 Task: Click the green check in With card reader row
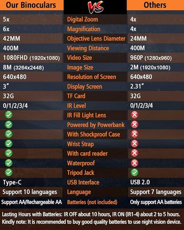8,153
